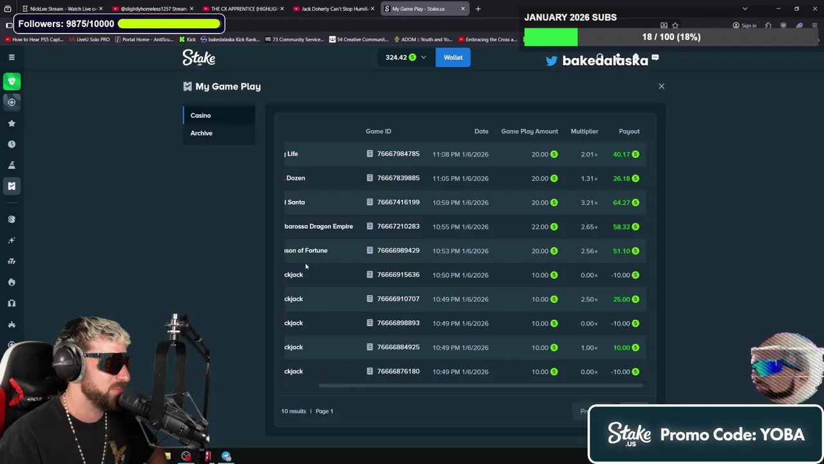
Task: Switch to @slightlyhomeless1257 Stream tab
Action: [153, 9]
